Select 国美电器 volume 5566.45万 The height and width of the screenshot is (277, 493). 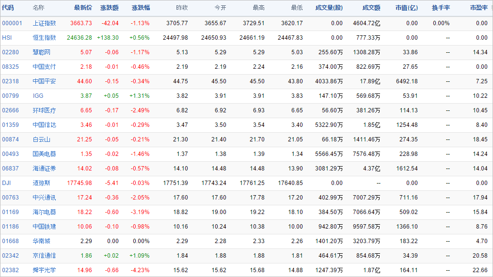pos(329,154)
